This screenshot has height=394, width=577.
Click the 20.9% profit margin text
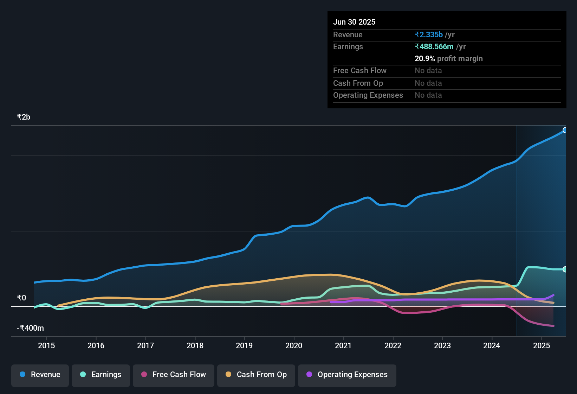449,59
